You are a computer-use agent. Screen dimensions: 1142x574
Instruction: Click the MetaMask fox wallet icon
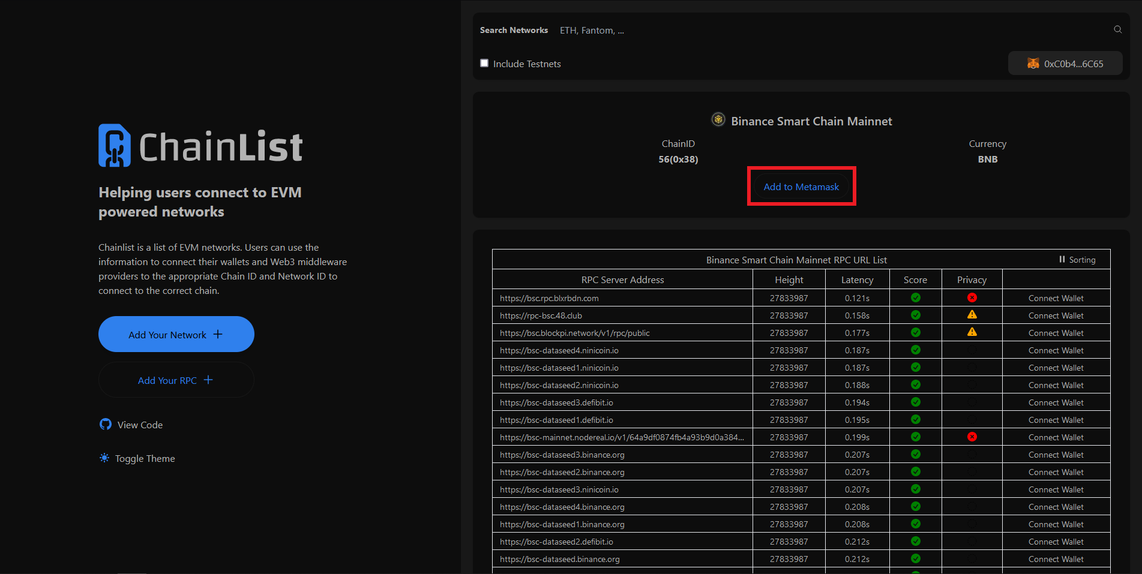pyautogui.click(x=1033, y=64)
